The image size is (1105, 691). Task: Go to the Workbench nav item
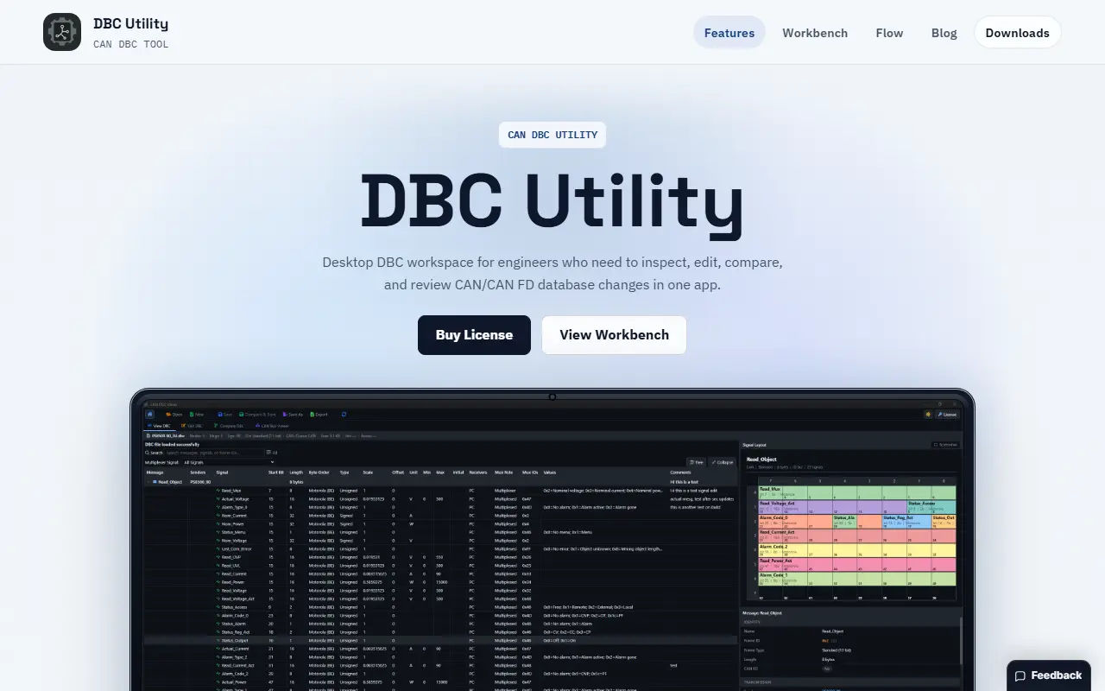pyautogui.click(x=815, y=32)
